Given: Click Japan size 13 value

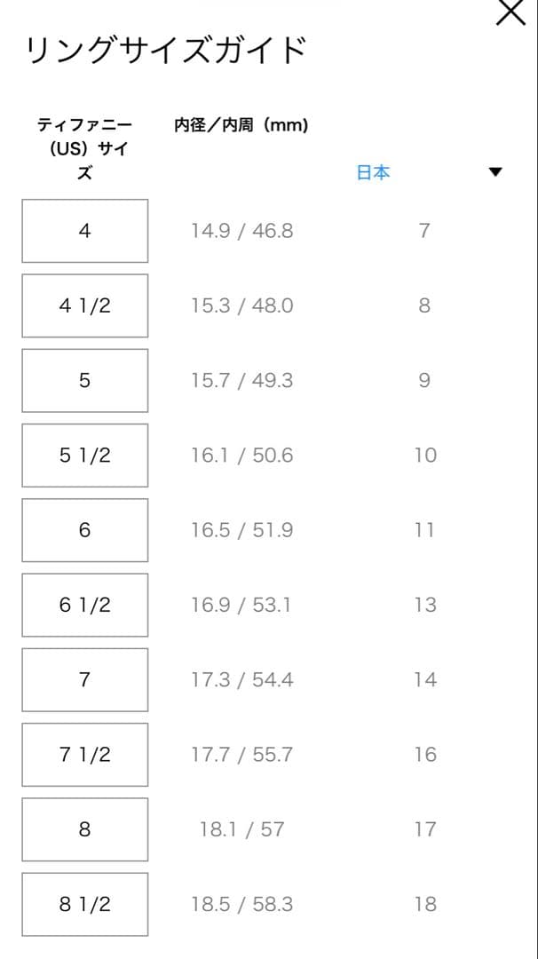Looking at the screenshot, I should pyautogui.click(x=425, y=605).
